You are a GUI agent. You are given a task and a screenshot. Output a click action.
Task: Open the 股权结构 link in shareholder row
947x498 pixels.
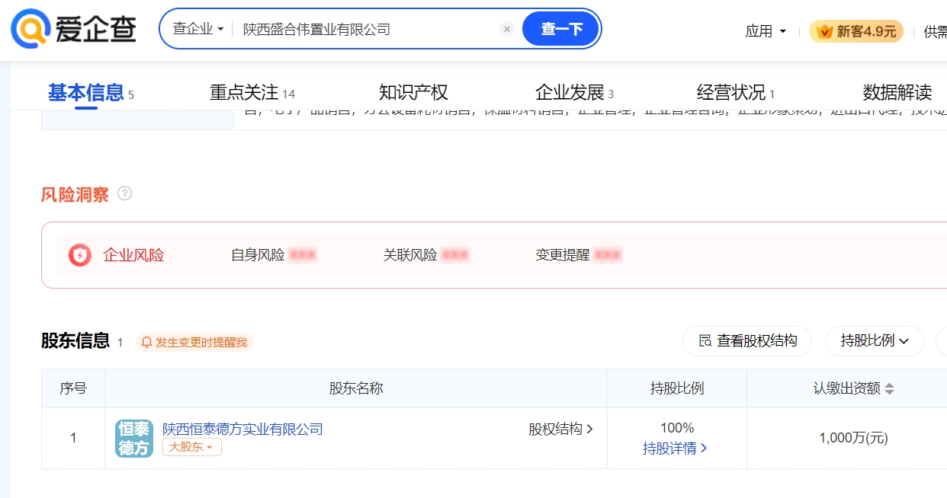pos(560,429)
